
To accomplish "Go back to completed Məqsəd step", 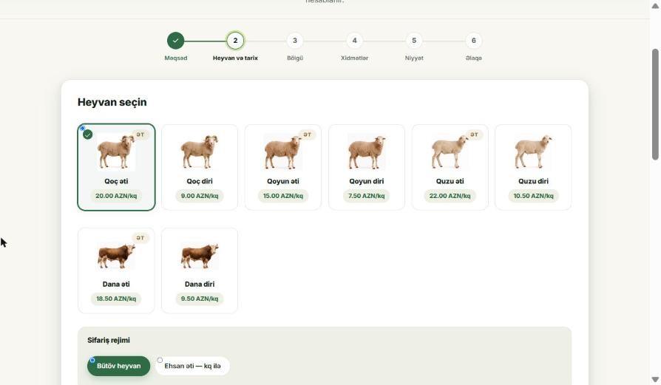I will pos(176,41).
